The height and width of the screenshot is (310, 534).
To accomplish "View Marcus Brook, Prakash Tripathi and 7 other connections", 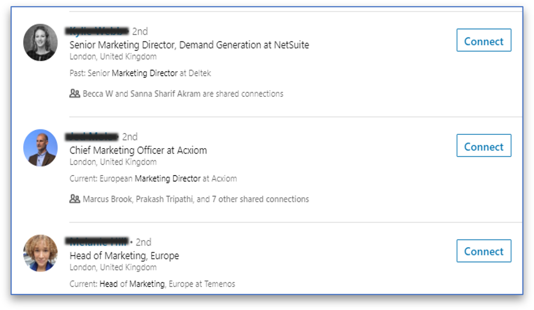I will click(x=195, y=199).
